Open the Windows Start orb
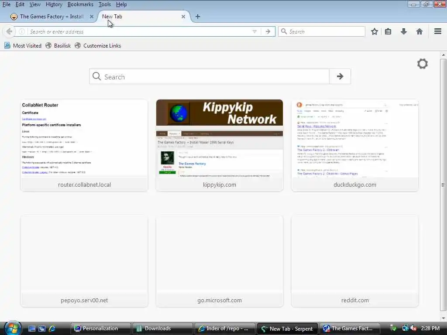Image resolution: width=447 pixels, height=335 pixels. 12,328
